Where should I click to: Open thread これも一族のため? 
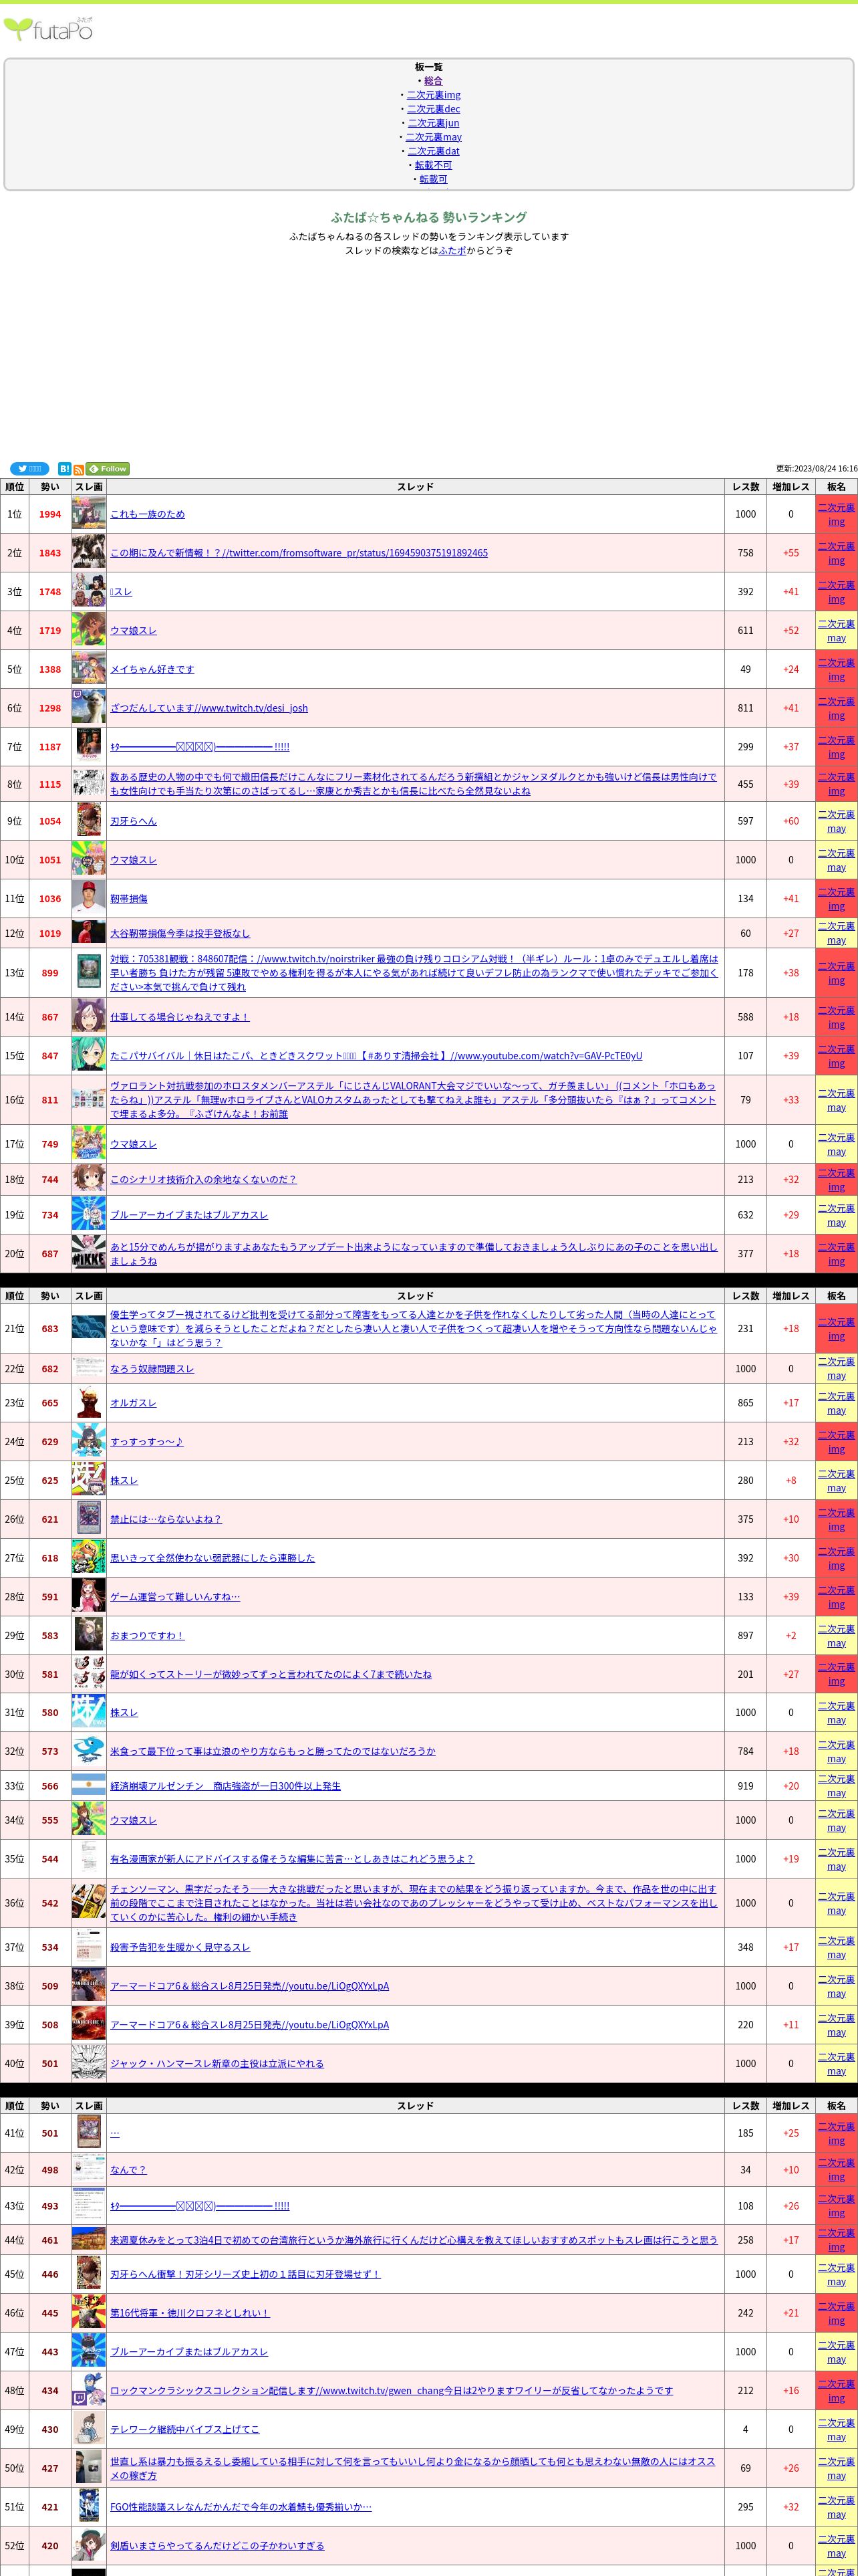(148, 514)
